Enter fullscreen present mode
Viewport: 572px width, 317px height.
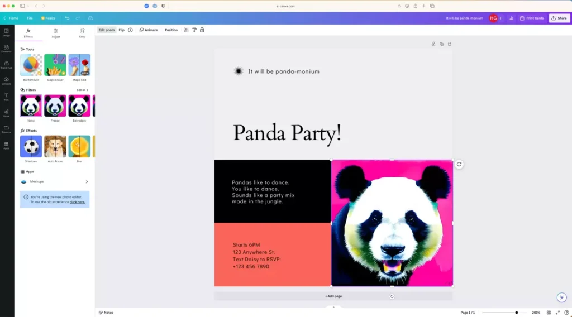tap(558, 313)
